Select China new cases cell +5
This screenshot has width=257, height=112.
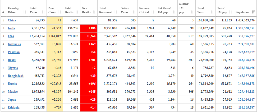[x=55, y=20]
